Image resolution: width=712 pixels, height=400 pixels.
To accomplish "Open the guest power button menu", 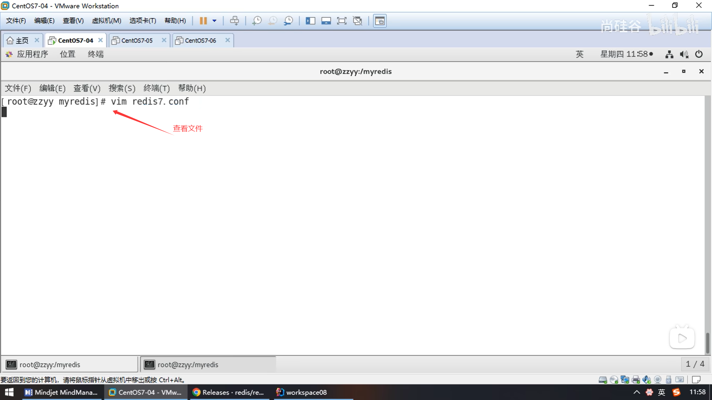I will [x=699, y=54].
